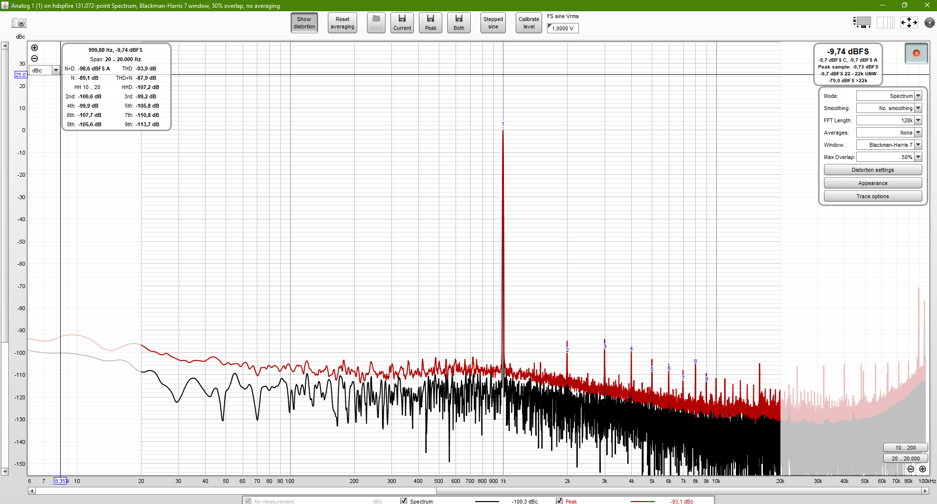Image resolution: width=937 pixels, height=504 pixels.
Task: Save Both traces
Action: (459, 23)
